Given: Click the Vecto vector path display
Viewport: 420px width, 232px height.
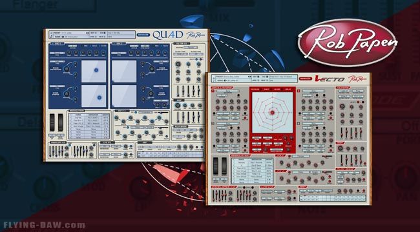Looking at the screenshot, I should tap(273, 113).
